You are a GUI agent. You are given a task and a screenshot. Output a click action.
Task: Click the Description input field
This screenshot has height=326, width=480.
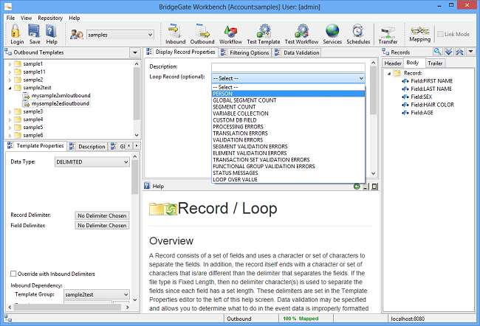tap(288, 67)
